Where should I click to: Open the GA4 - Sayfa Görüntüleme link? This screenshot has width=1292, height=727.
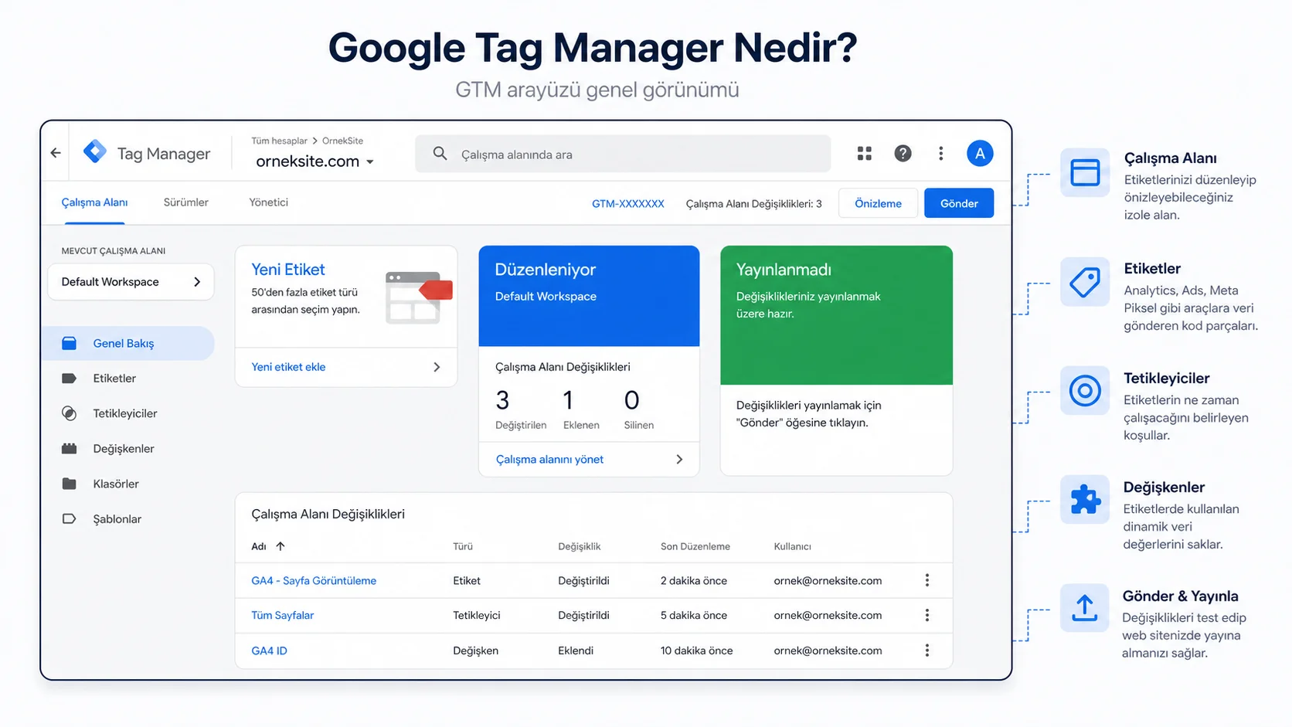tap(314, 580)
